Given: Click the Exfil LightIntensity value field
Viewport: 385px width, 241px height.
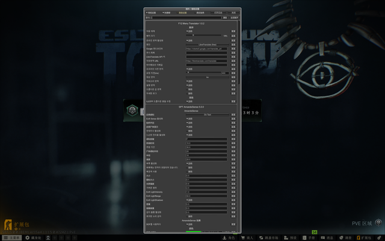Looking at the screenshot, I should pyautogui.click(x=206, y=192).
